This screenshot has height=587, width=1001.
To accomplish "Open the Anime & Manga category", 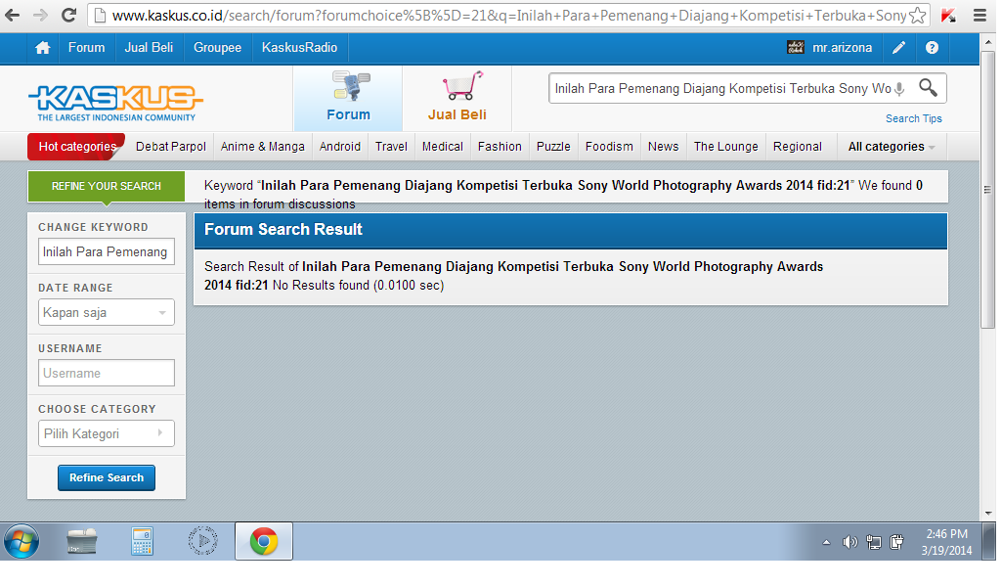I will pos(262,147).
